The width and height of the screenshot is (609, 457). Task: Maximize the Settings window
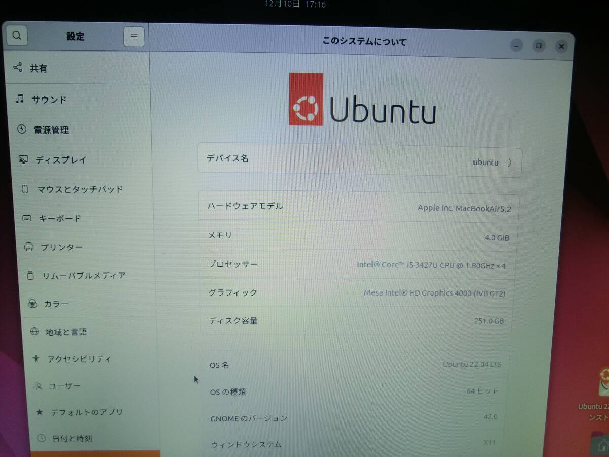[x=539, y=46]
